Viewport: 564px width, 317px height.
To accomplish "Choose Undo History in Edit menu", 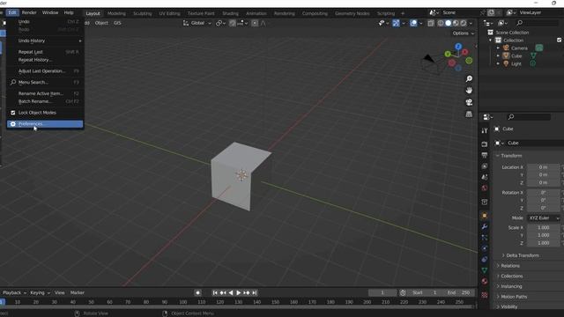I will [45, 41].
